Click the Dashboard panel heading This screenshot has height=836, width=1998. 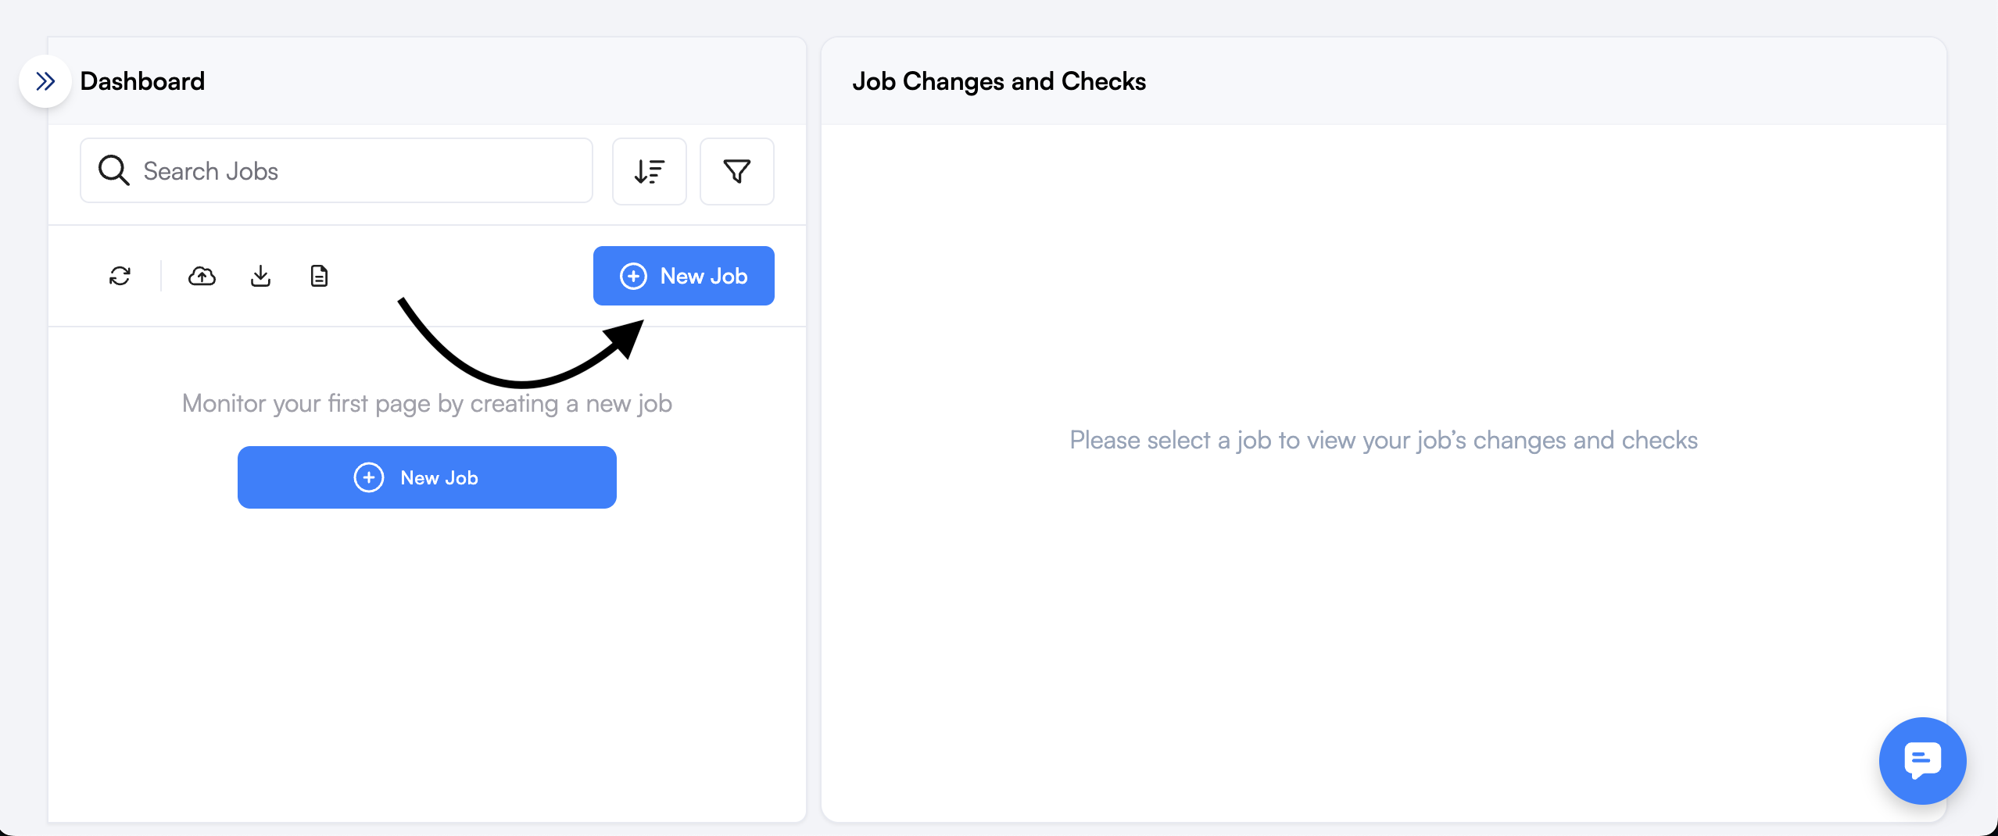142,81
